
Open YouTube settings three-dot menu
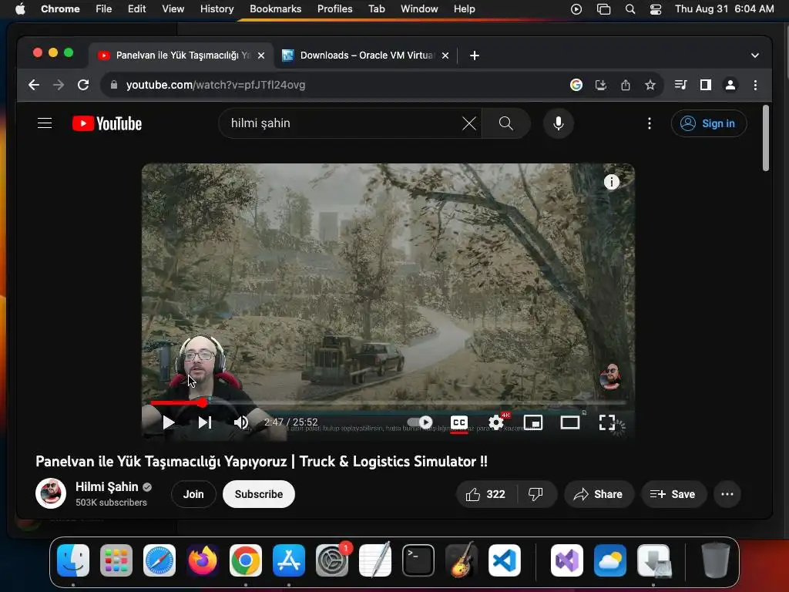pyautogui.click(x=650, y=123)
